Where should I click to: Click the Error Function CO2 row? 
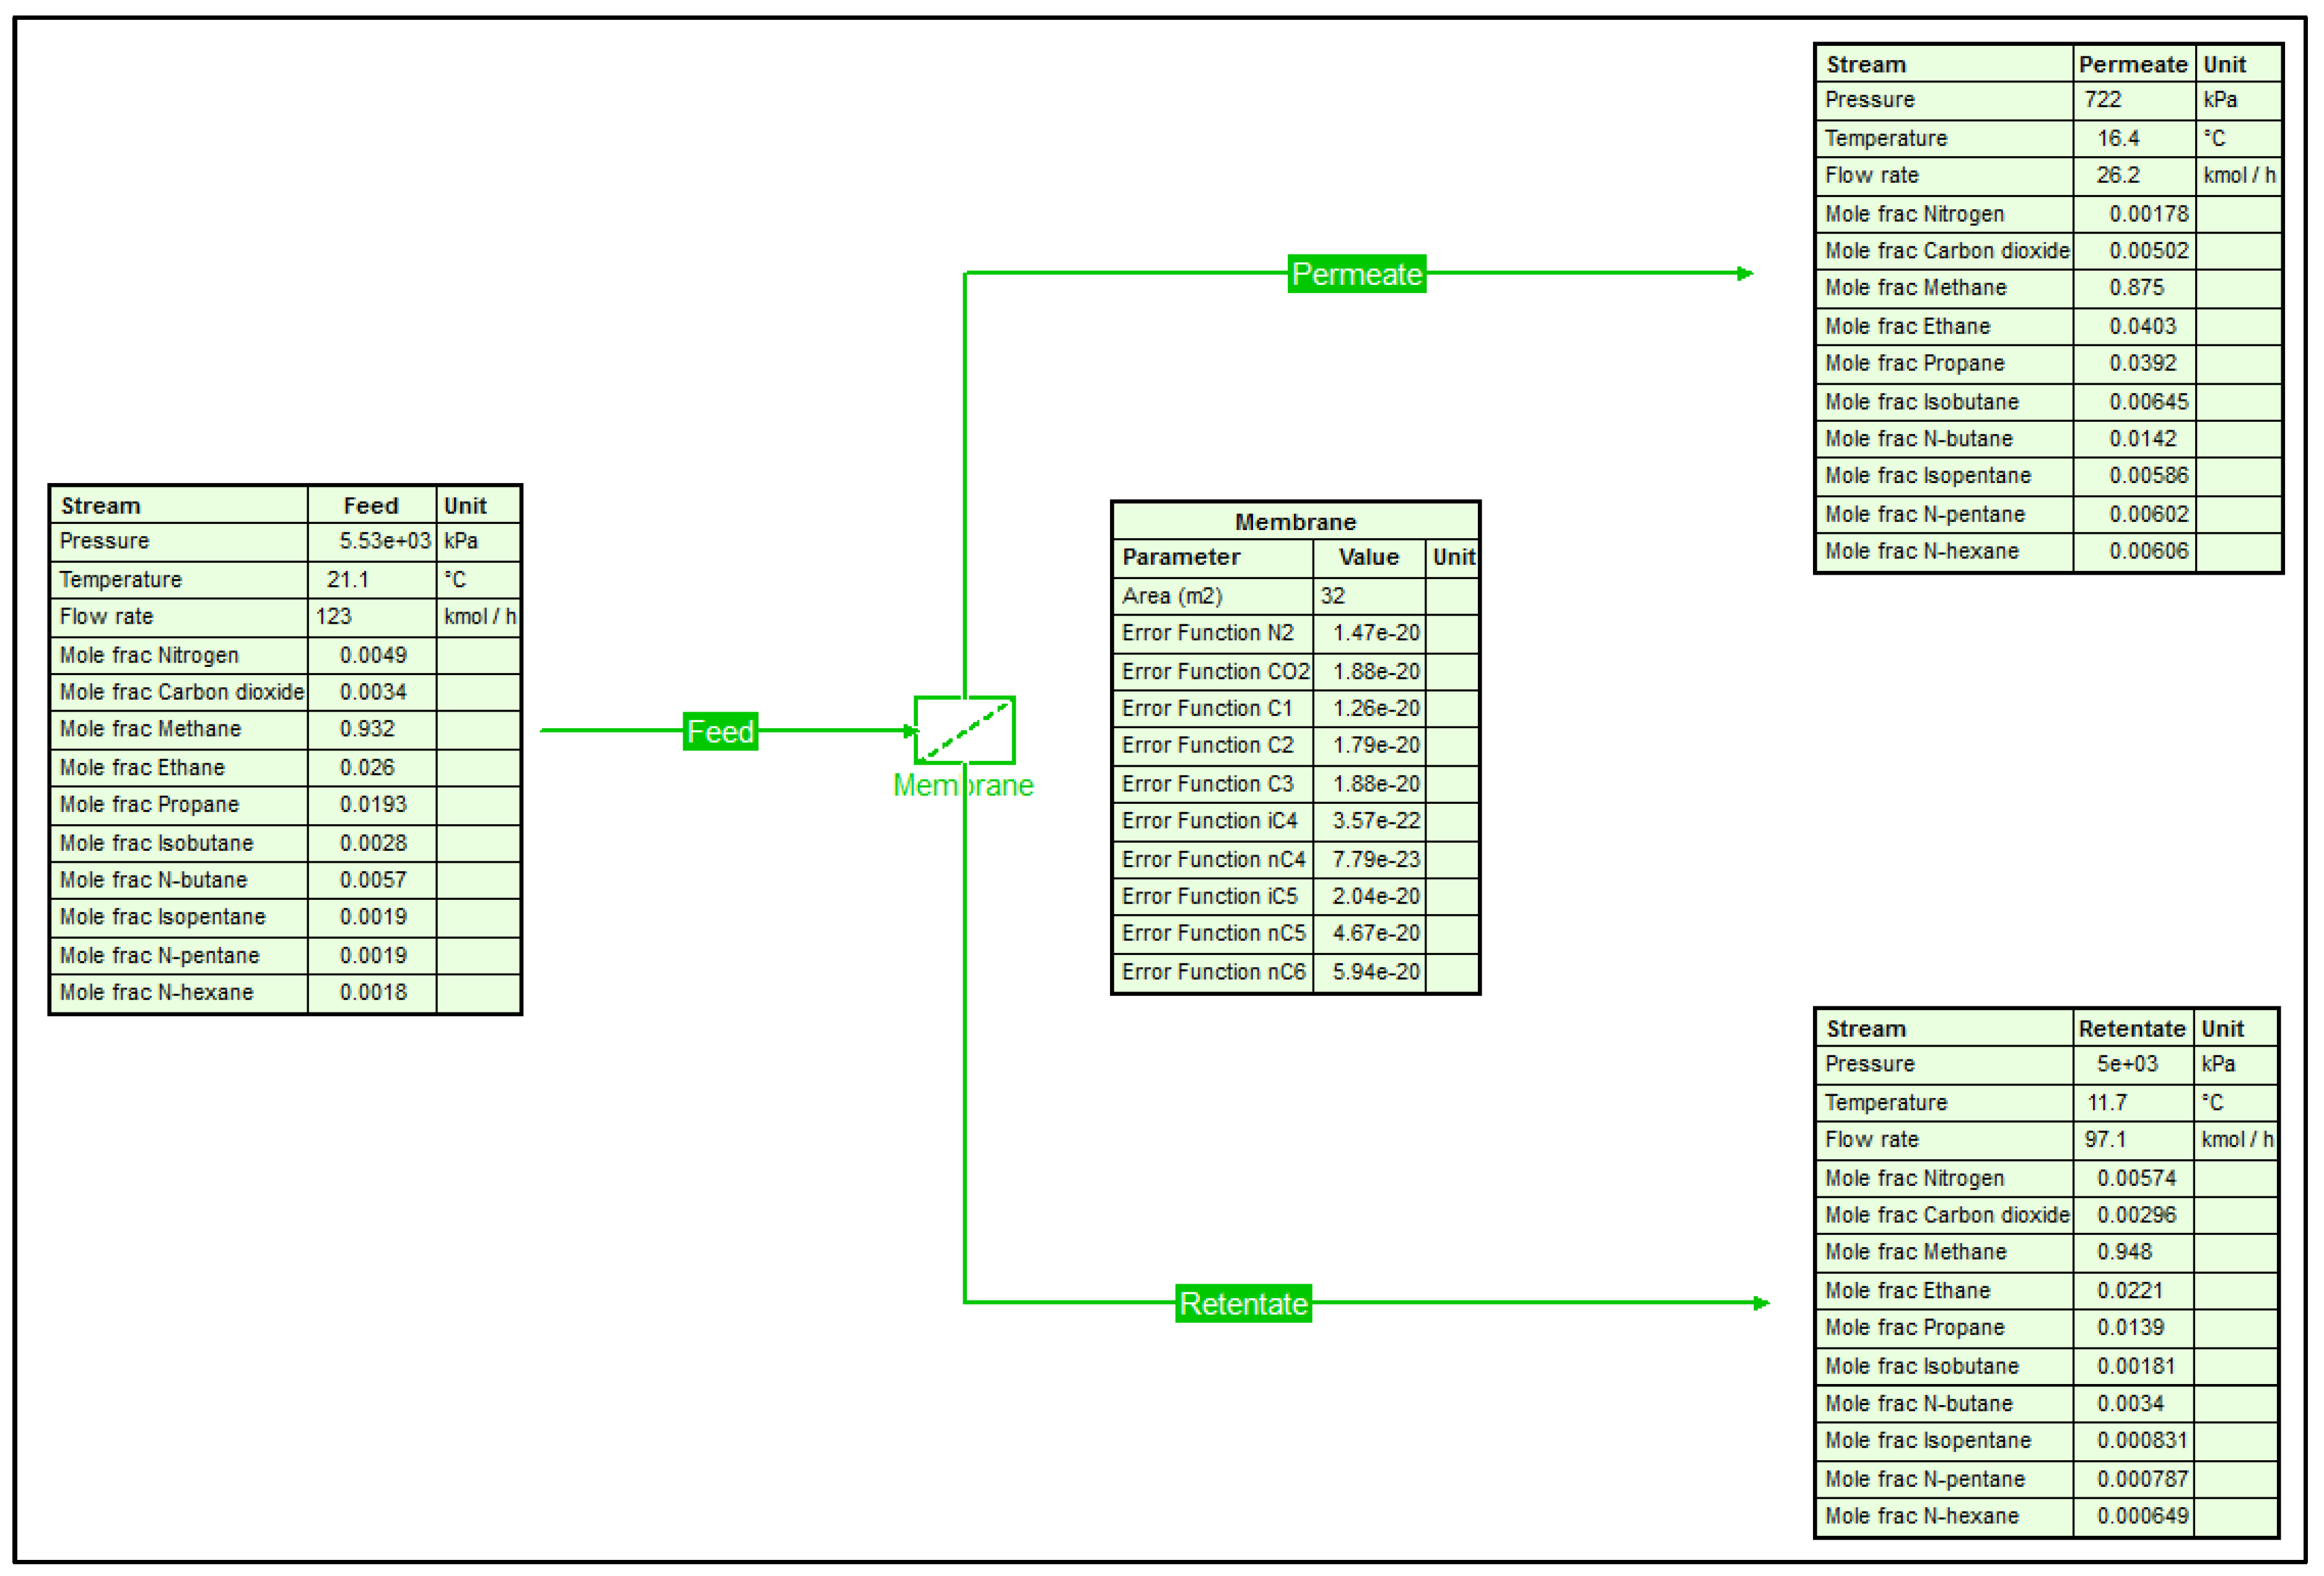pyautogui.click(x=1215, y=671)
